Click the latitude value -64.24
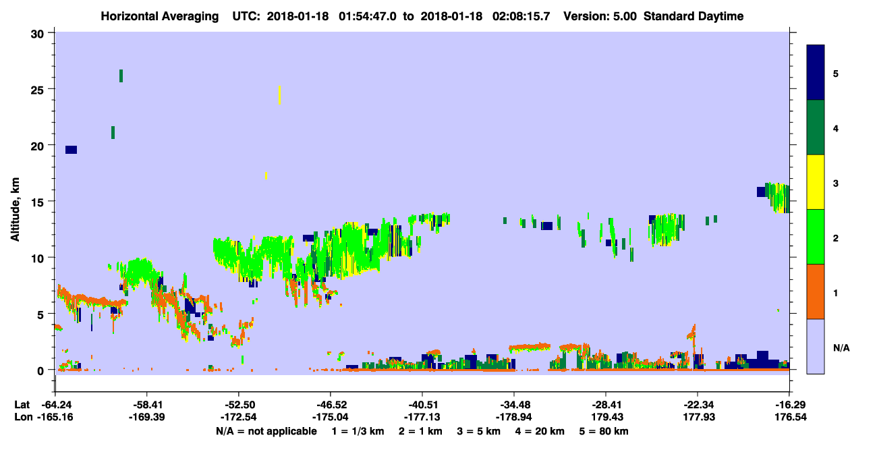 (56, 405)
